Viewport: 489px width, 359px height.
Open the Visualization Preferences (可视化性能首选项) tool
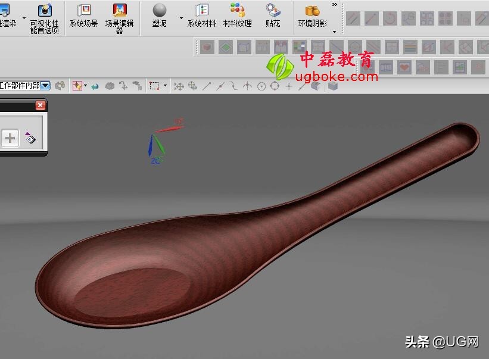point(45,17)
